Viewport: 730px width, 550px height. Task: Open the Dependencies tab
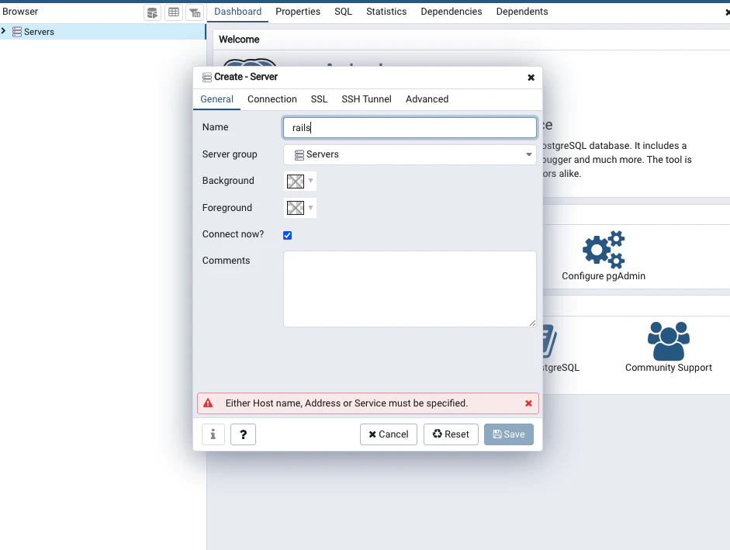tap(451, 12)
